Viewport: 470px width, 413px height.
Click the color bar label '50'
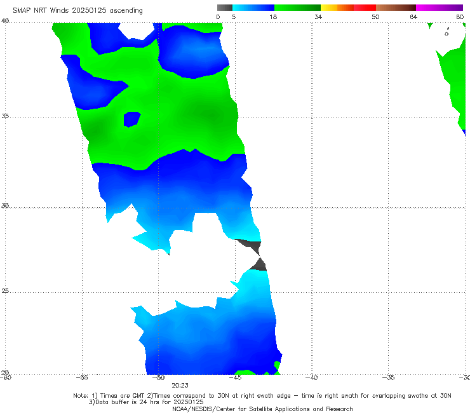375,17
